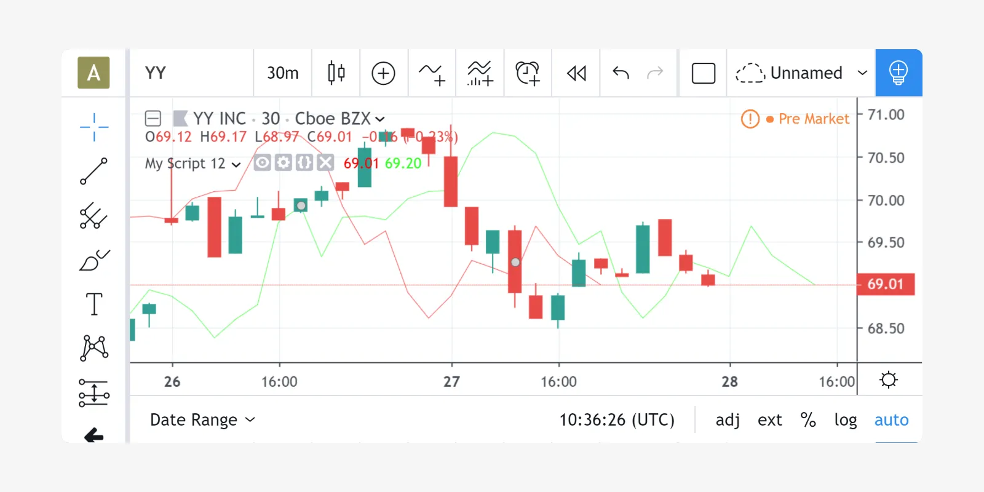Screen dimensions: 984x492
Task: Click the 10:36:26 (UTC) timezone button
Action: click(x=616, y=420)
